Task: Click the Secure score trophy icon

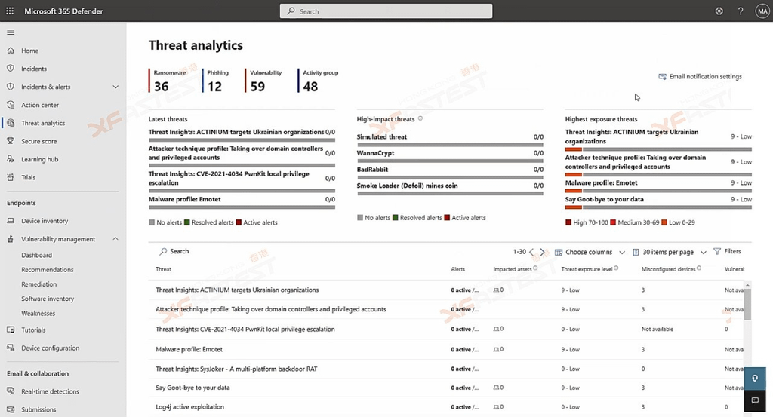Action: (11, 141)
